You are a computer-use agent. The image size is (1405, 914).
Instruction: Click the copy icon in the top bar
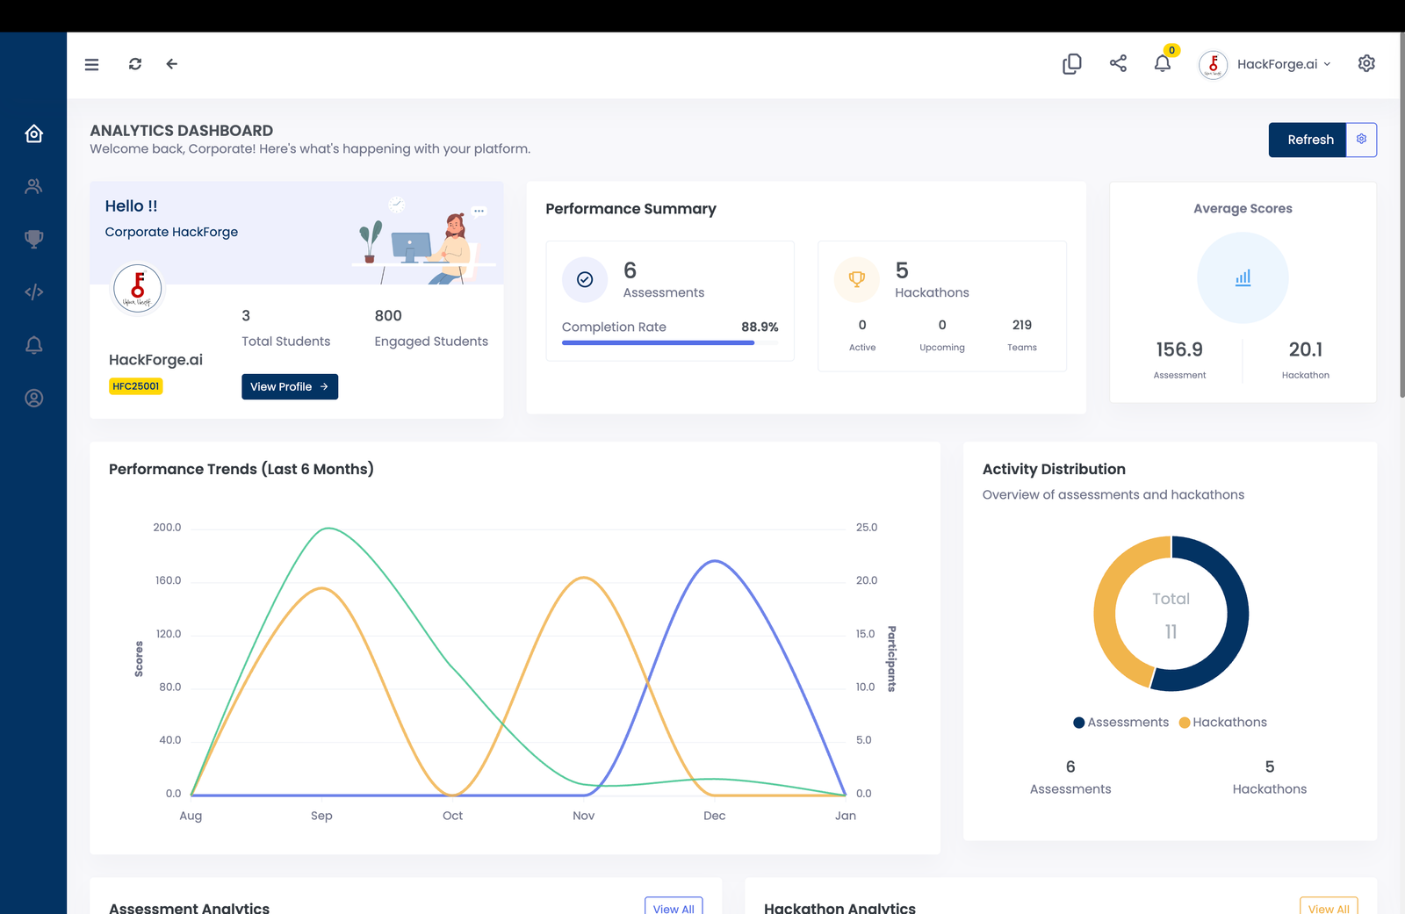tap(1071, 63)
